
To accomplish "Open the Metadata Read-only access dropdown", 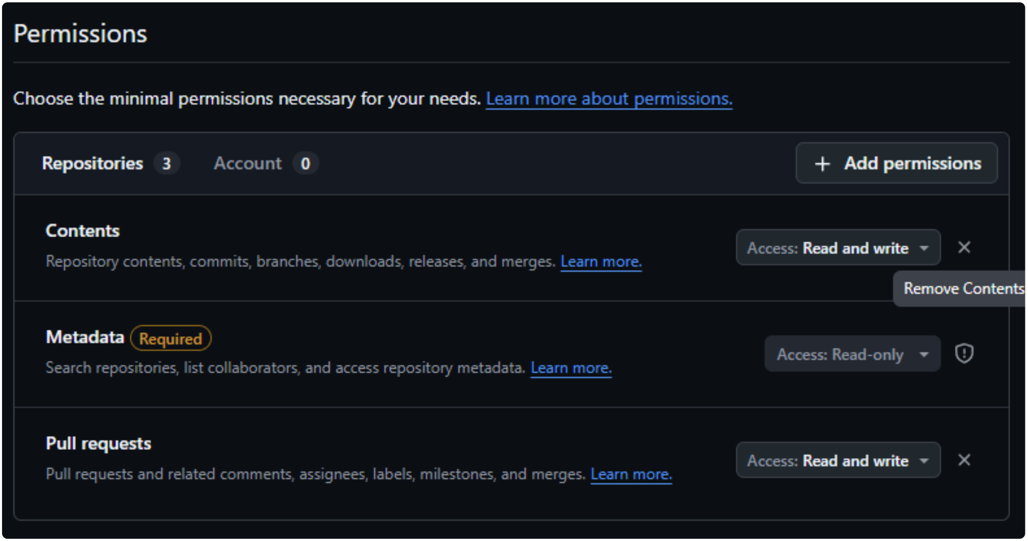I will point(852,354).
